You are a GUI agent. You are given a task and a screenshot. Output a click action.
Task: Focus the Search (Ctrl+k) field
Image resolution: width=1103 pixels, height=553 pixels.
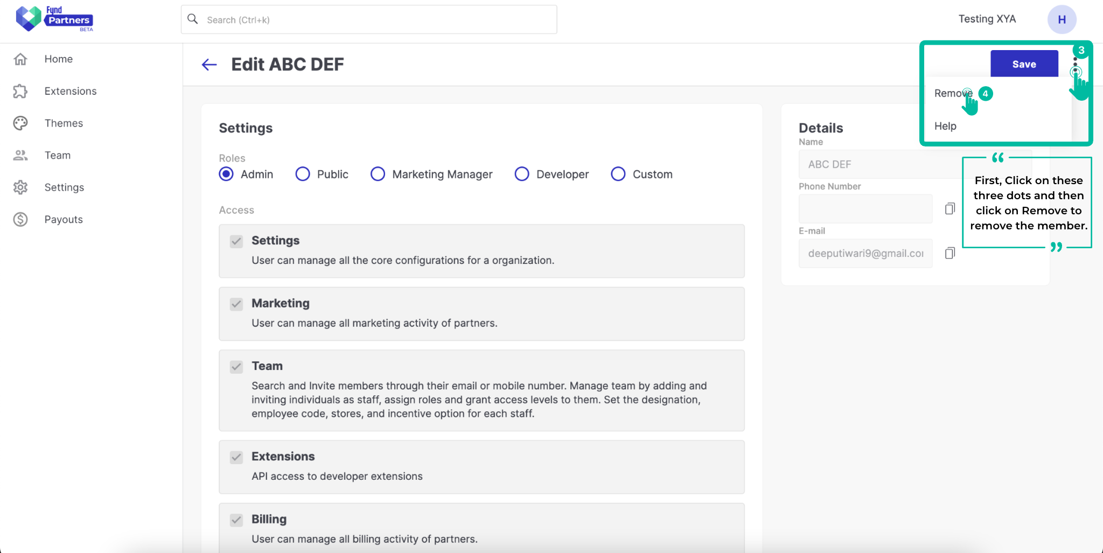pos(369,19)
